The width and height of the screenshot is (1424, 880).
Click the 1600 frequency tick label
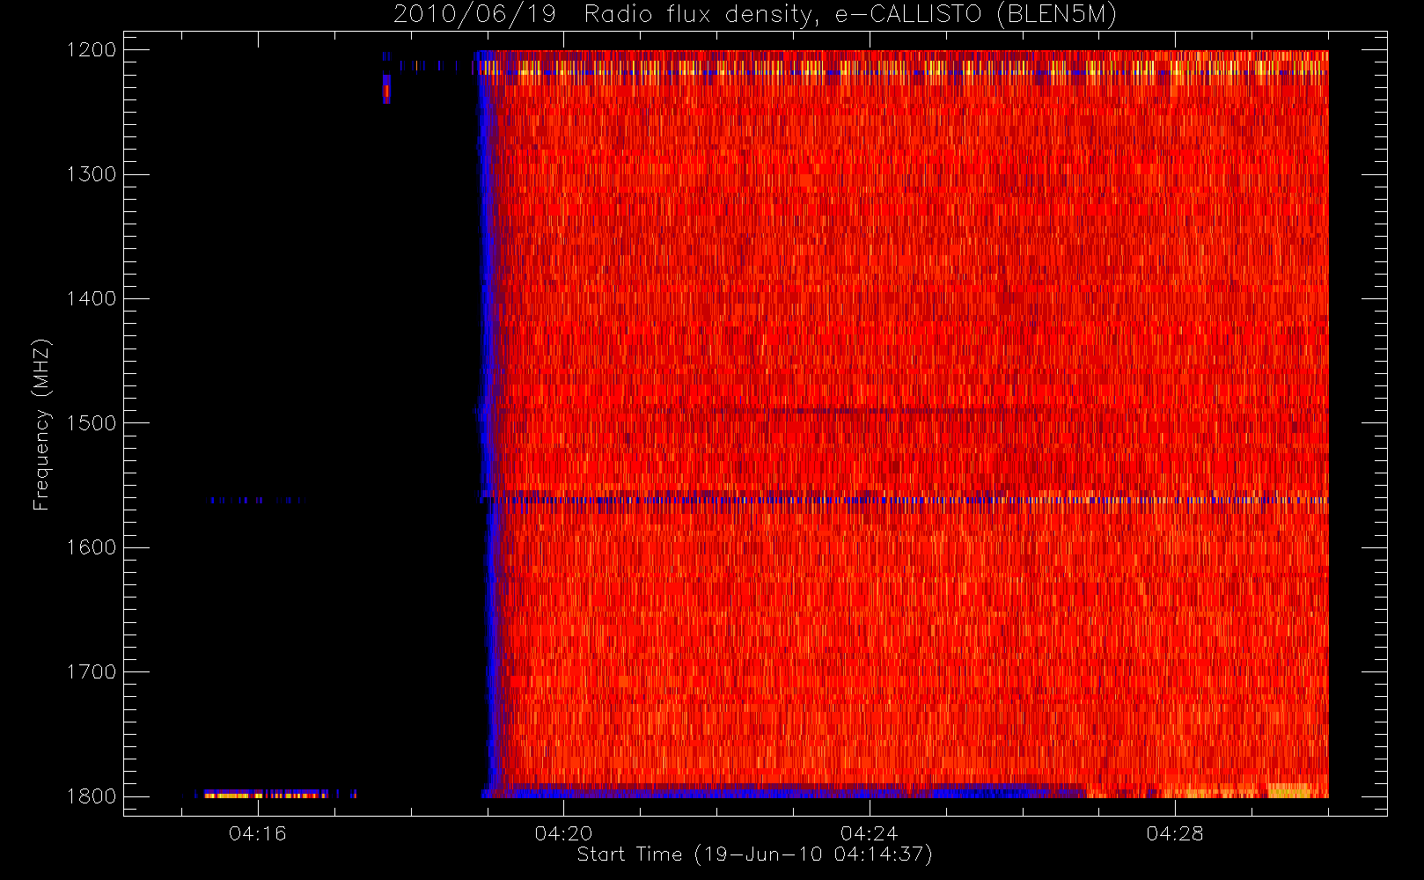pos(92,547)
